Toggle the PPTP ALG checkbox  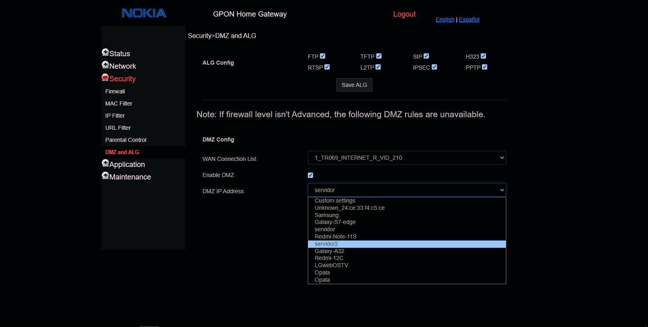coord(485,67)
